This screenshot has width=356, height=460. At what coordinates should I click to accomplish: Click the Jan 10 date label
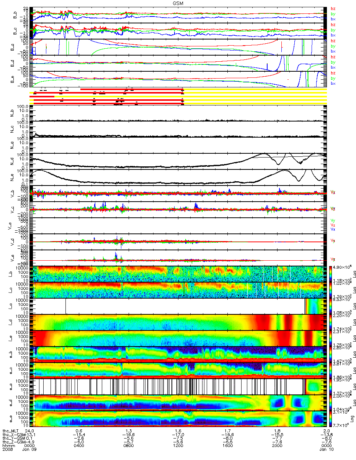coord(327,450)
